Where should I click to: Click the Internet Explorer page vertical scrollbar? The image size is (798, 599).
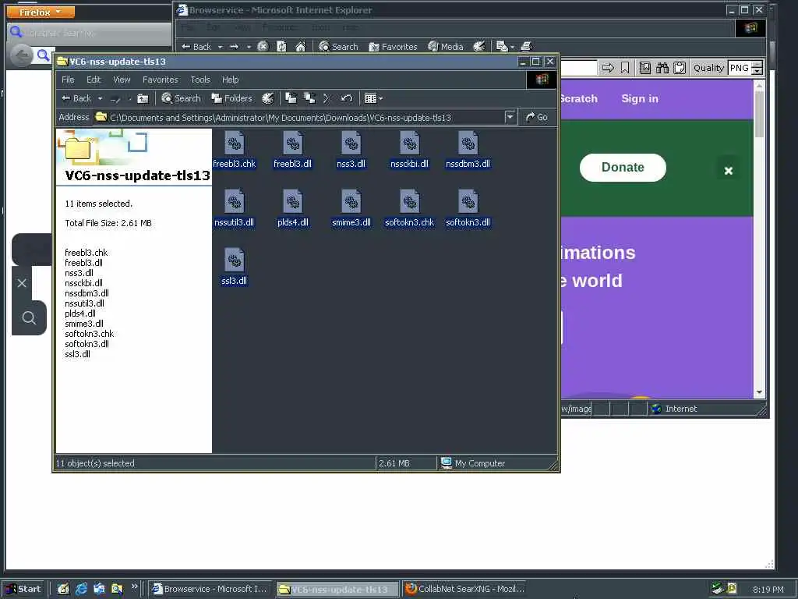click(x=759, y=238)
